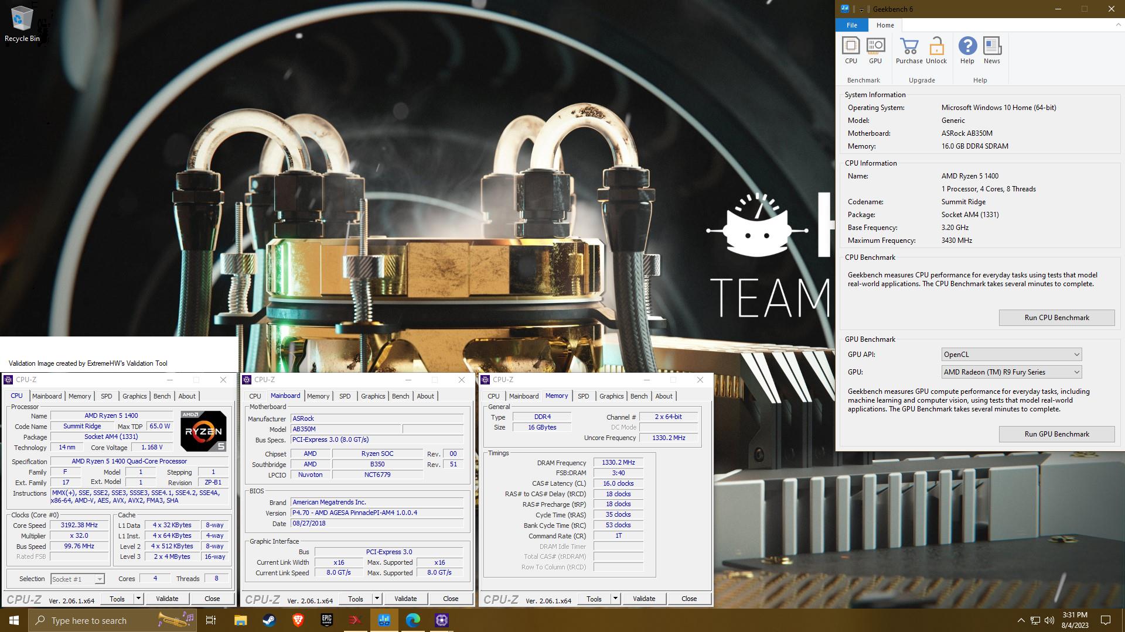1125x632 pixels.
Task: Expand Tools dropdown arrow in CPU-Z Mainboard window
Action: [x=377, y=599]
